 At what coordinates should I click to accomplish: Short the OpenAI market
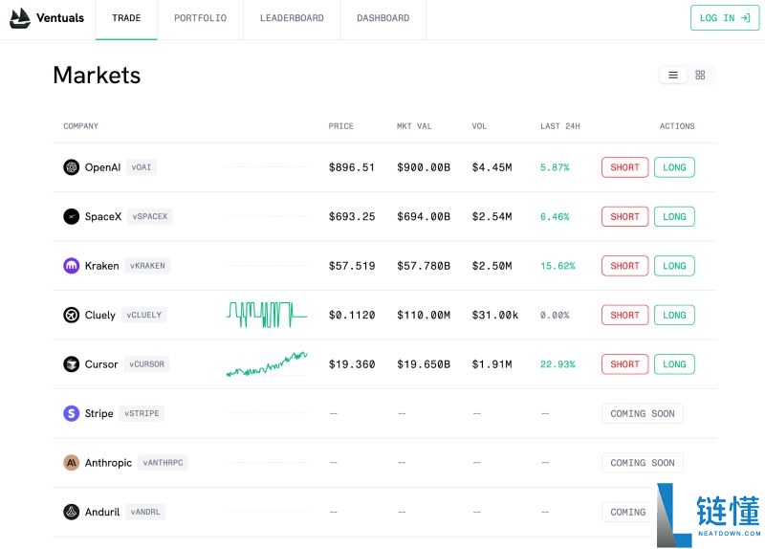tap(624, 167)
